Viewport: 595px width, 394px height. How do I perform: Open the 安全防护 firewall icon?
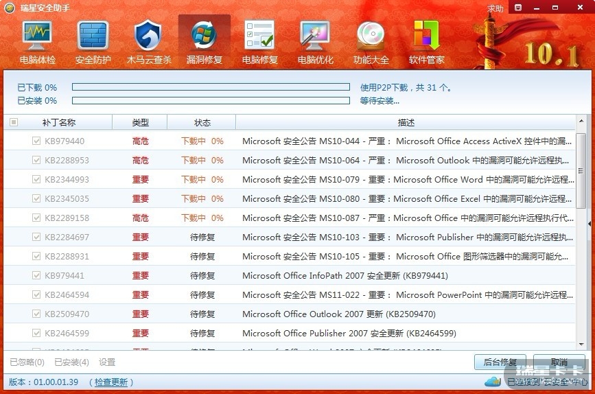[93, 42]
